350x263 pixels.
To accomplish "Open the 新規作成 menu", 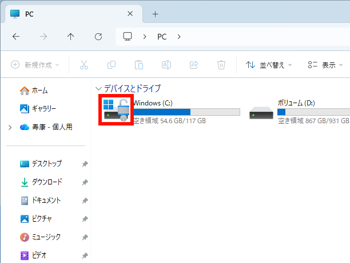I will [x=35, y=65].
